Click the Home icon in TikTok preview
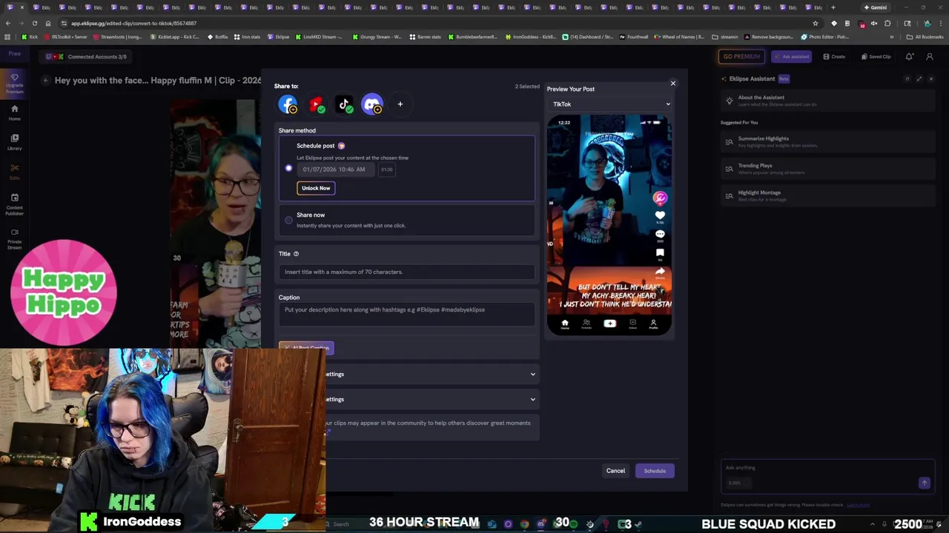 coord(565,324)
